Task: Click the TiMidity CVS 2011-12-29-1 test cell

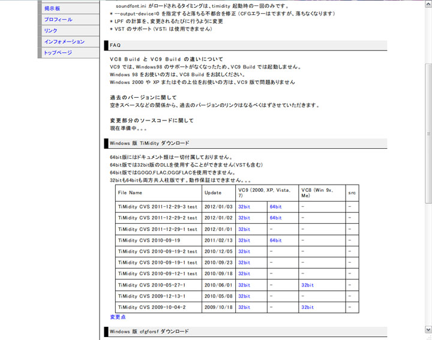Action: tap(158, 229)
